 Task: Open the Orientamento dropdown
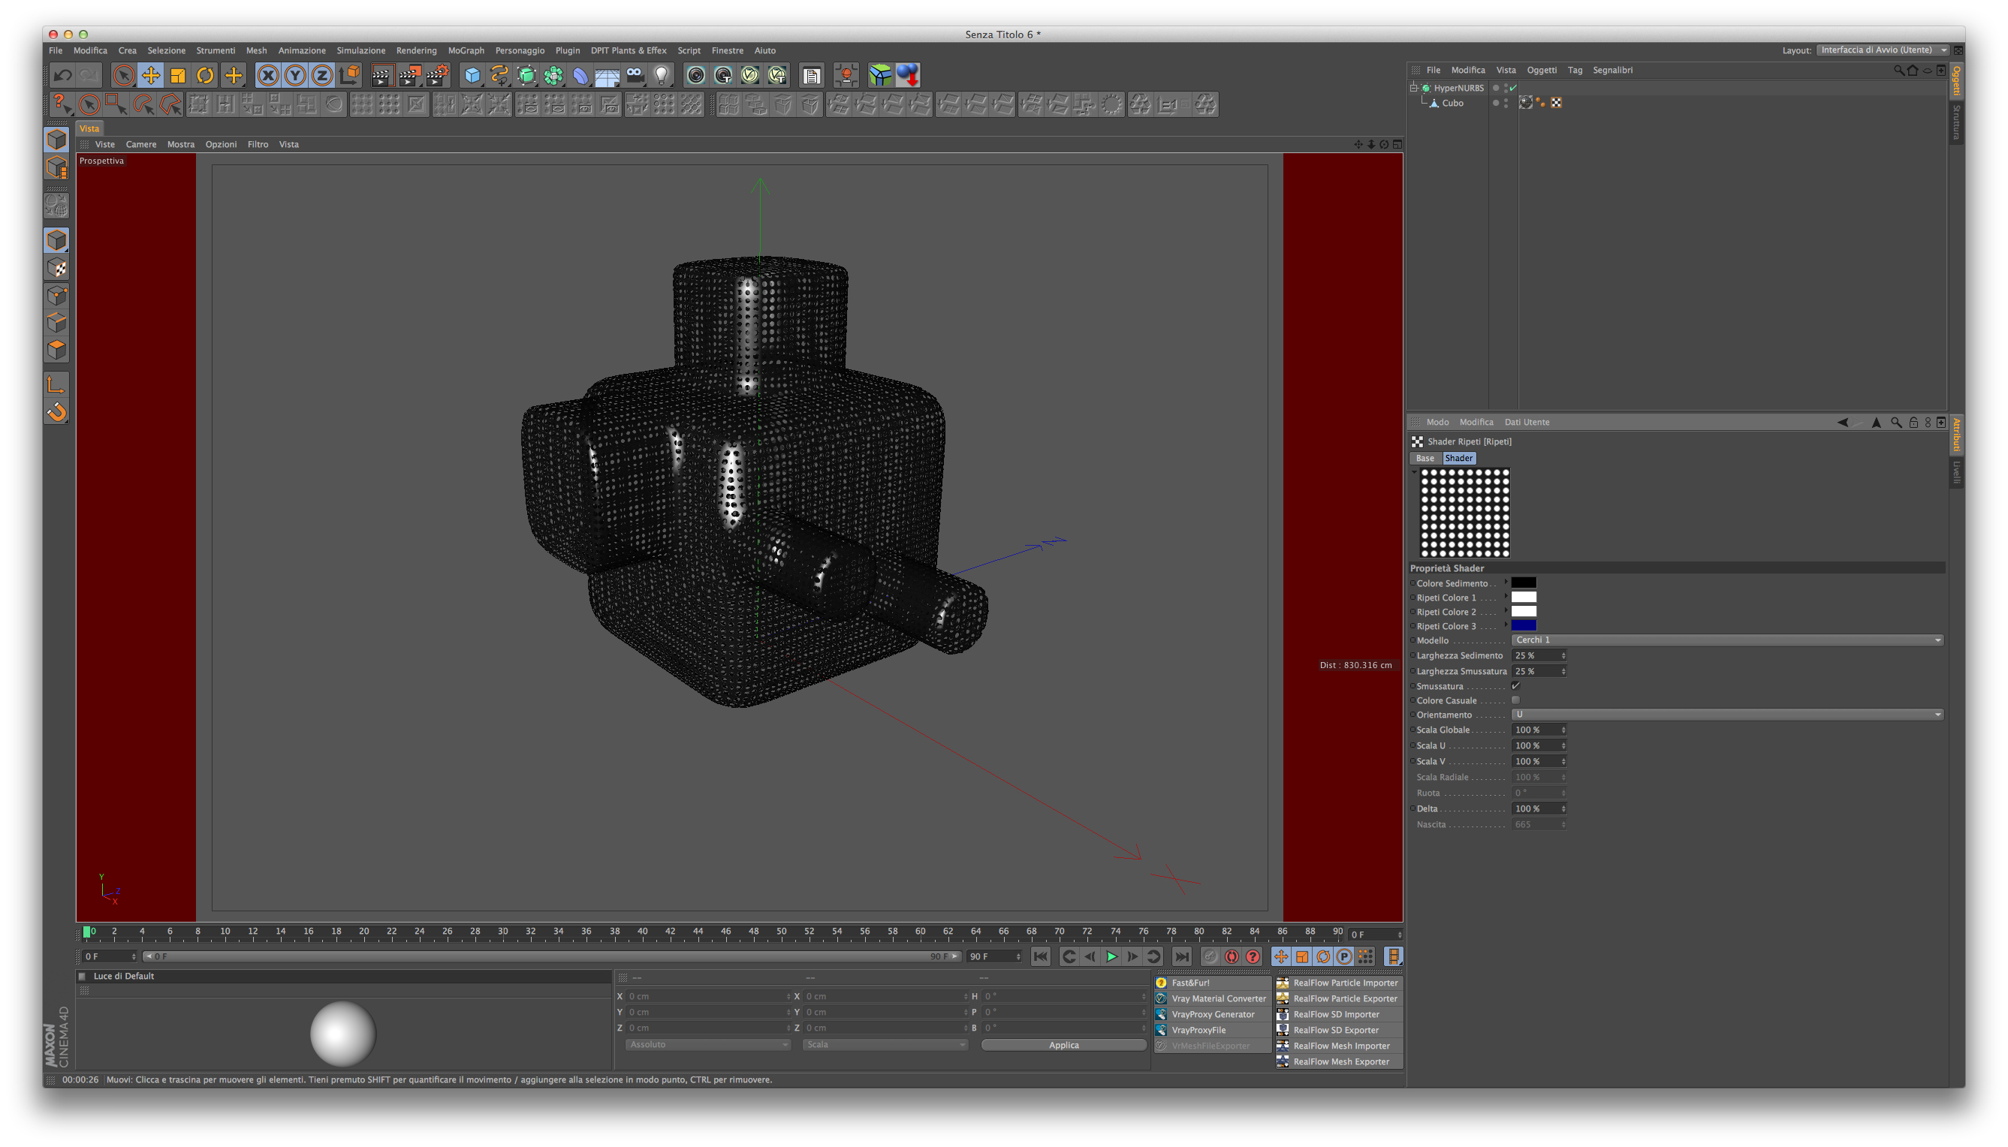click(1726, 715)
